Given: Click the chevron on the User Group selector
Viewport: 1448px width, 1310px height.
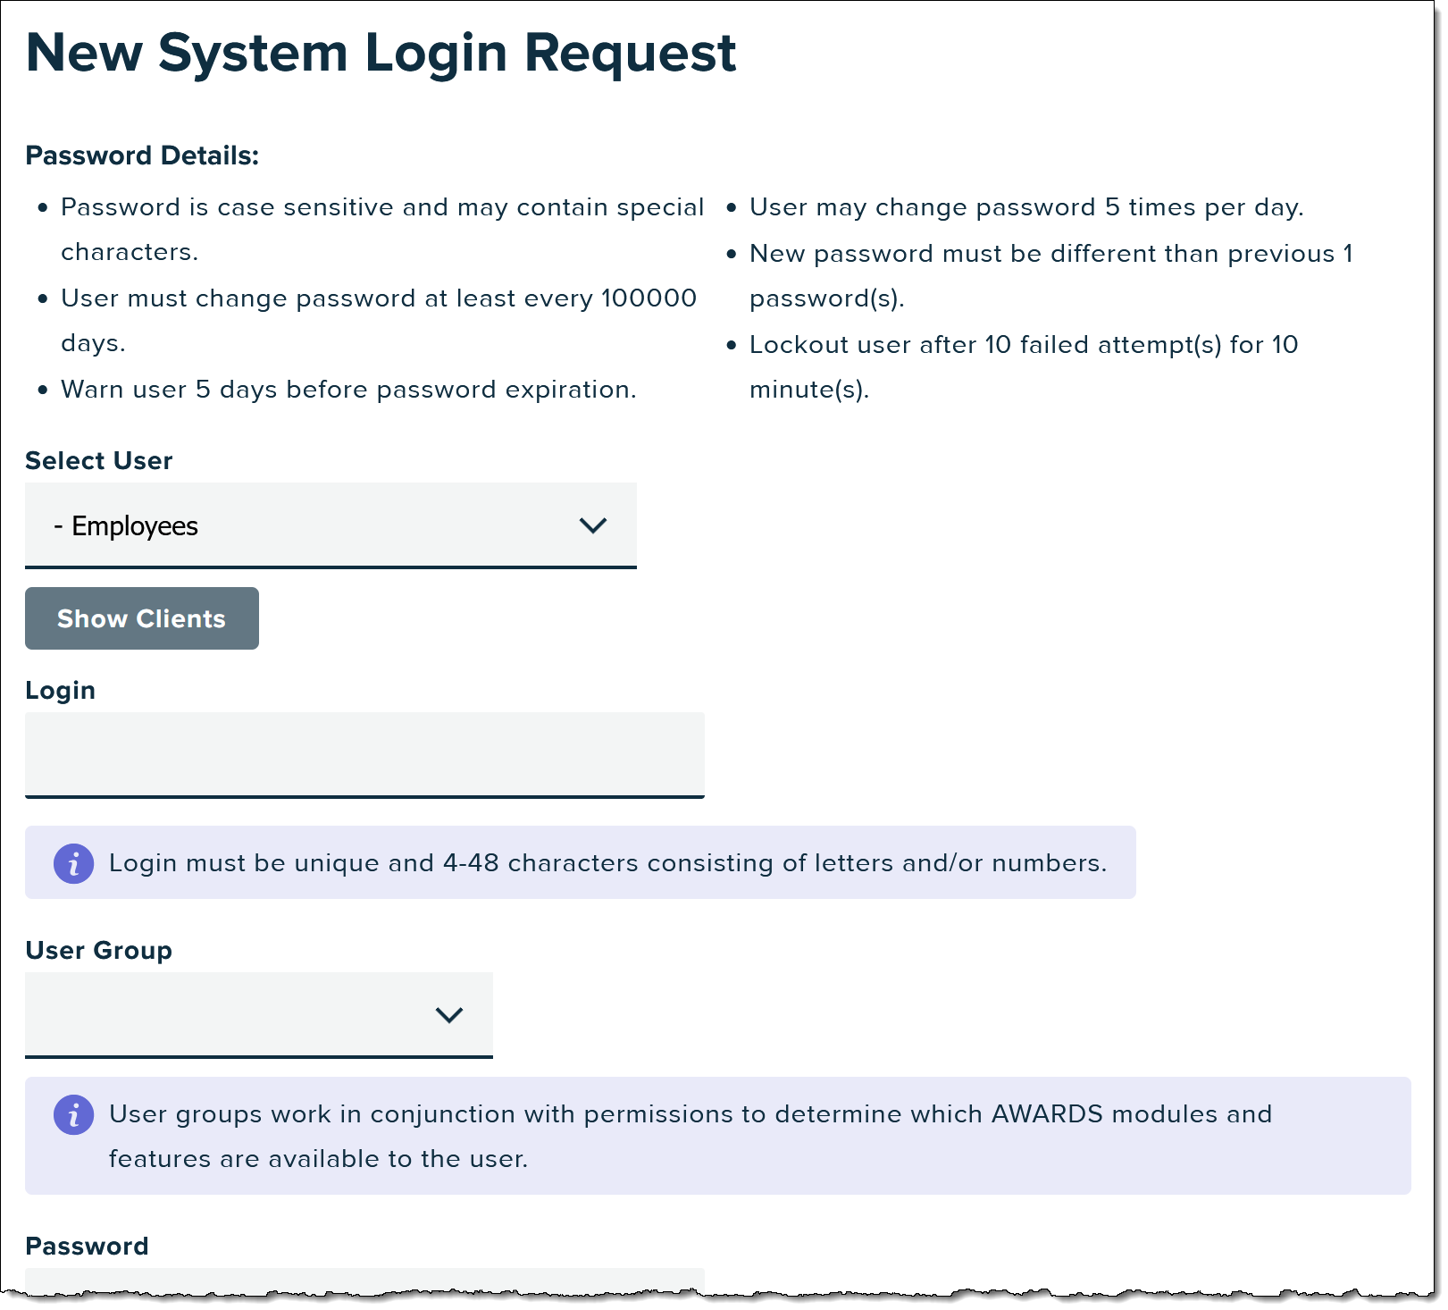Looking at the screenshot, I should (x=450, y=1015).
